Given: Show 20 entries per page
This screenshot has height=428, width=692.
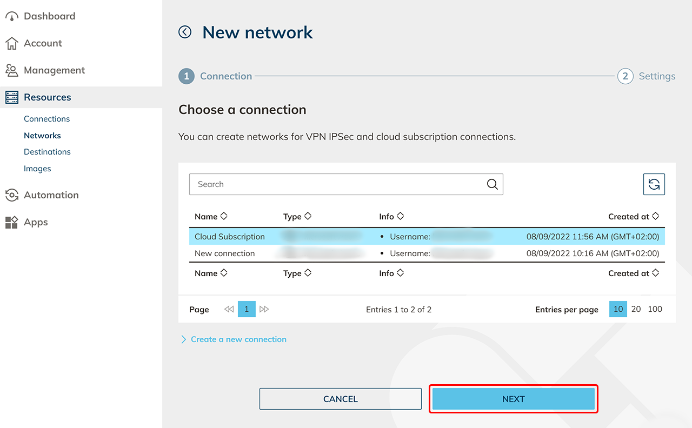Looking at the screenshot, I should [x=636, y=309].
